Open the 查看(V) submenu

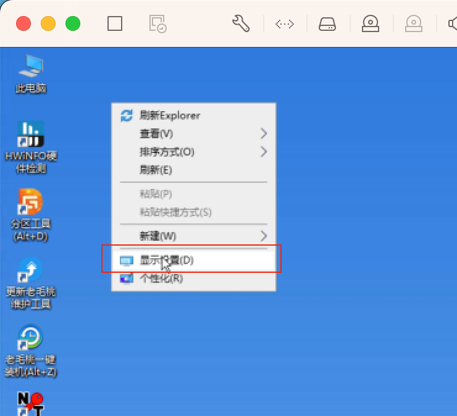point(194,134)
